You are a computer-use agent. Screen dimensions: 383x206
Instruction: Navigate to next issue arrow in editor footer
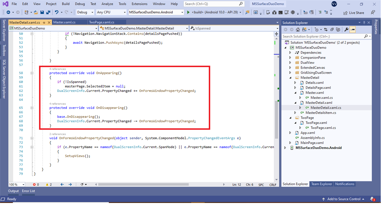70,185
